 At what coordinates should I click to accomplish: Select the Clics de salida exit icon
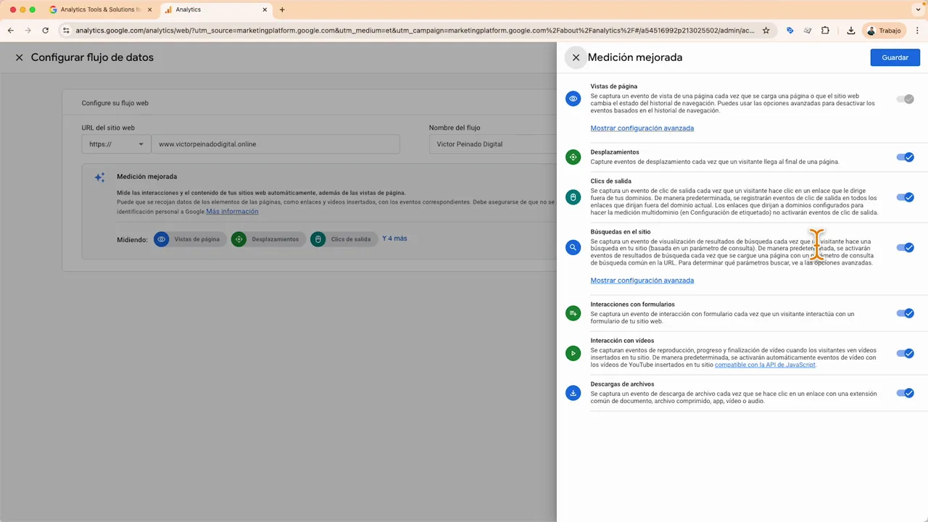click(x=573, y=196)
